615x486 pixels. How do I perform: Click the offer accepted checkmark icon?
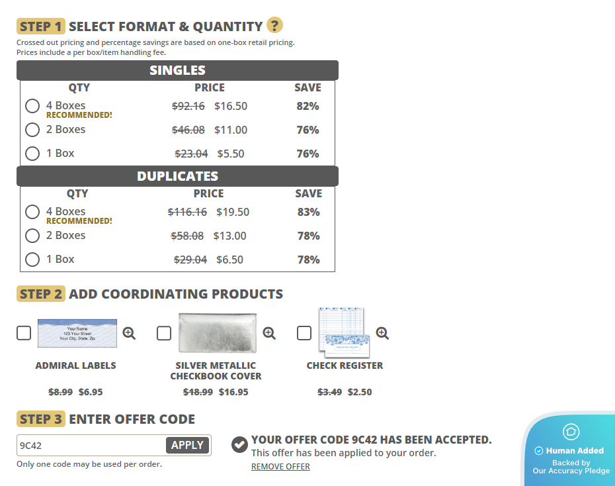click(x=240, y=444)
